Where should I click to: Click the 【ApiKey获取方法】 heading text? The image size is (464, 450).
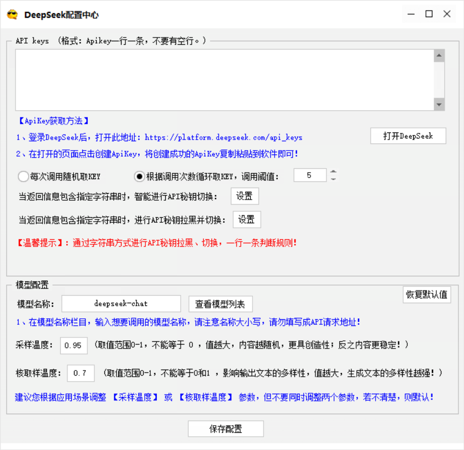click(x=54, y=121)
